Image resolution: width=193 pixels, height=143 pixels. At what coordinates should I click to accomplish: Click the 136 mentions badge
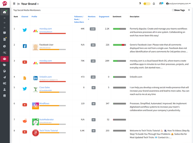pyautogui.click(x=93, y=61)
